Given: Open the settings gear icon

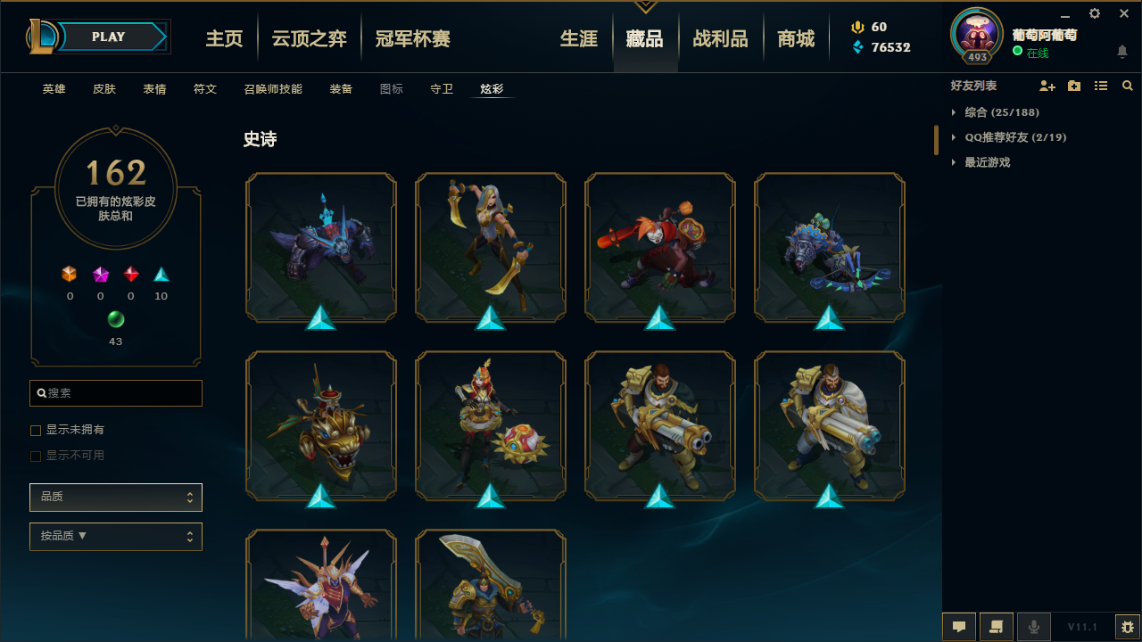Looking at the screenshot, I should [x=1095, y=13].
